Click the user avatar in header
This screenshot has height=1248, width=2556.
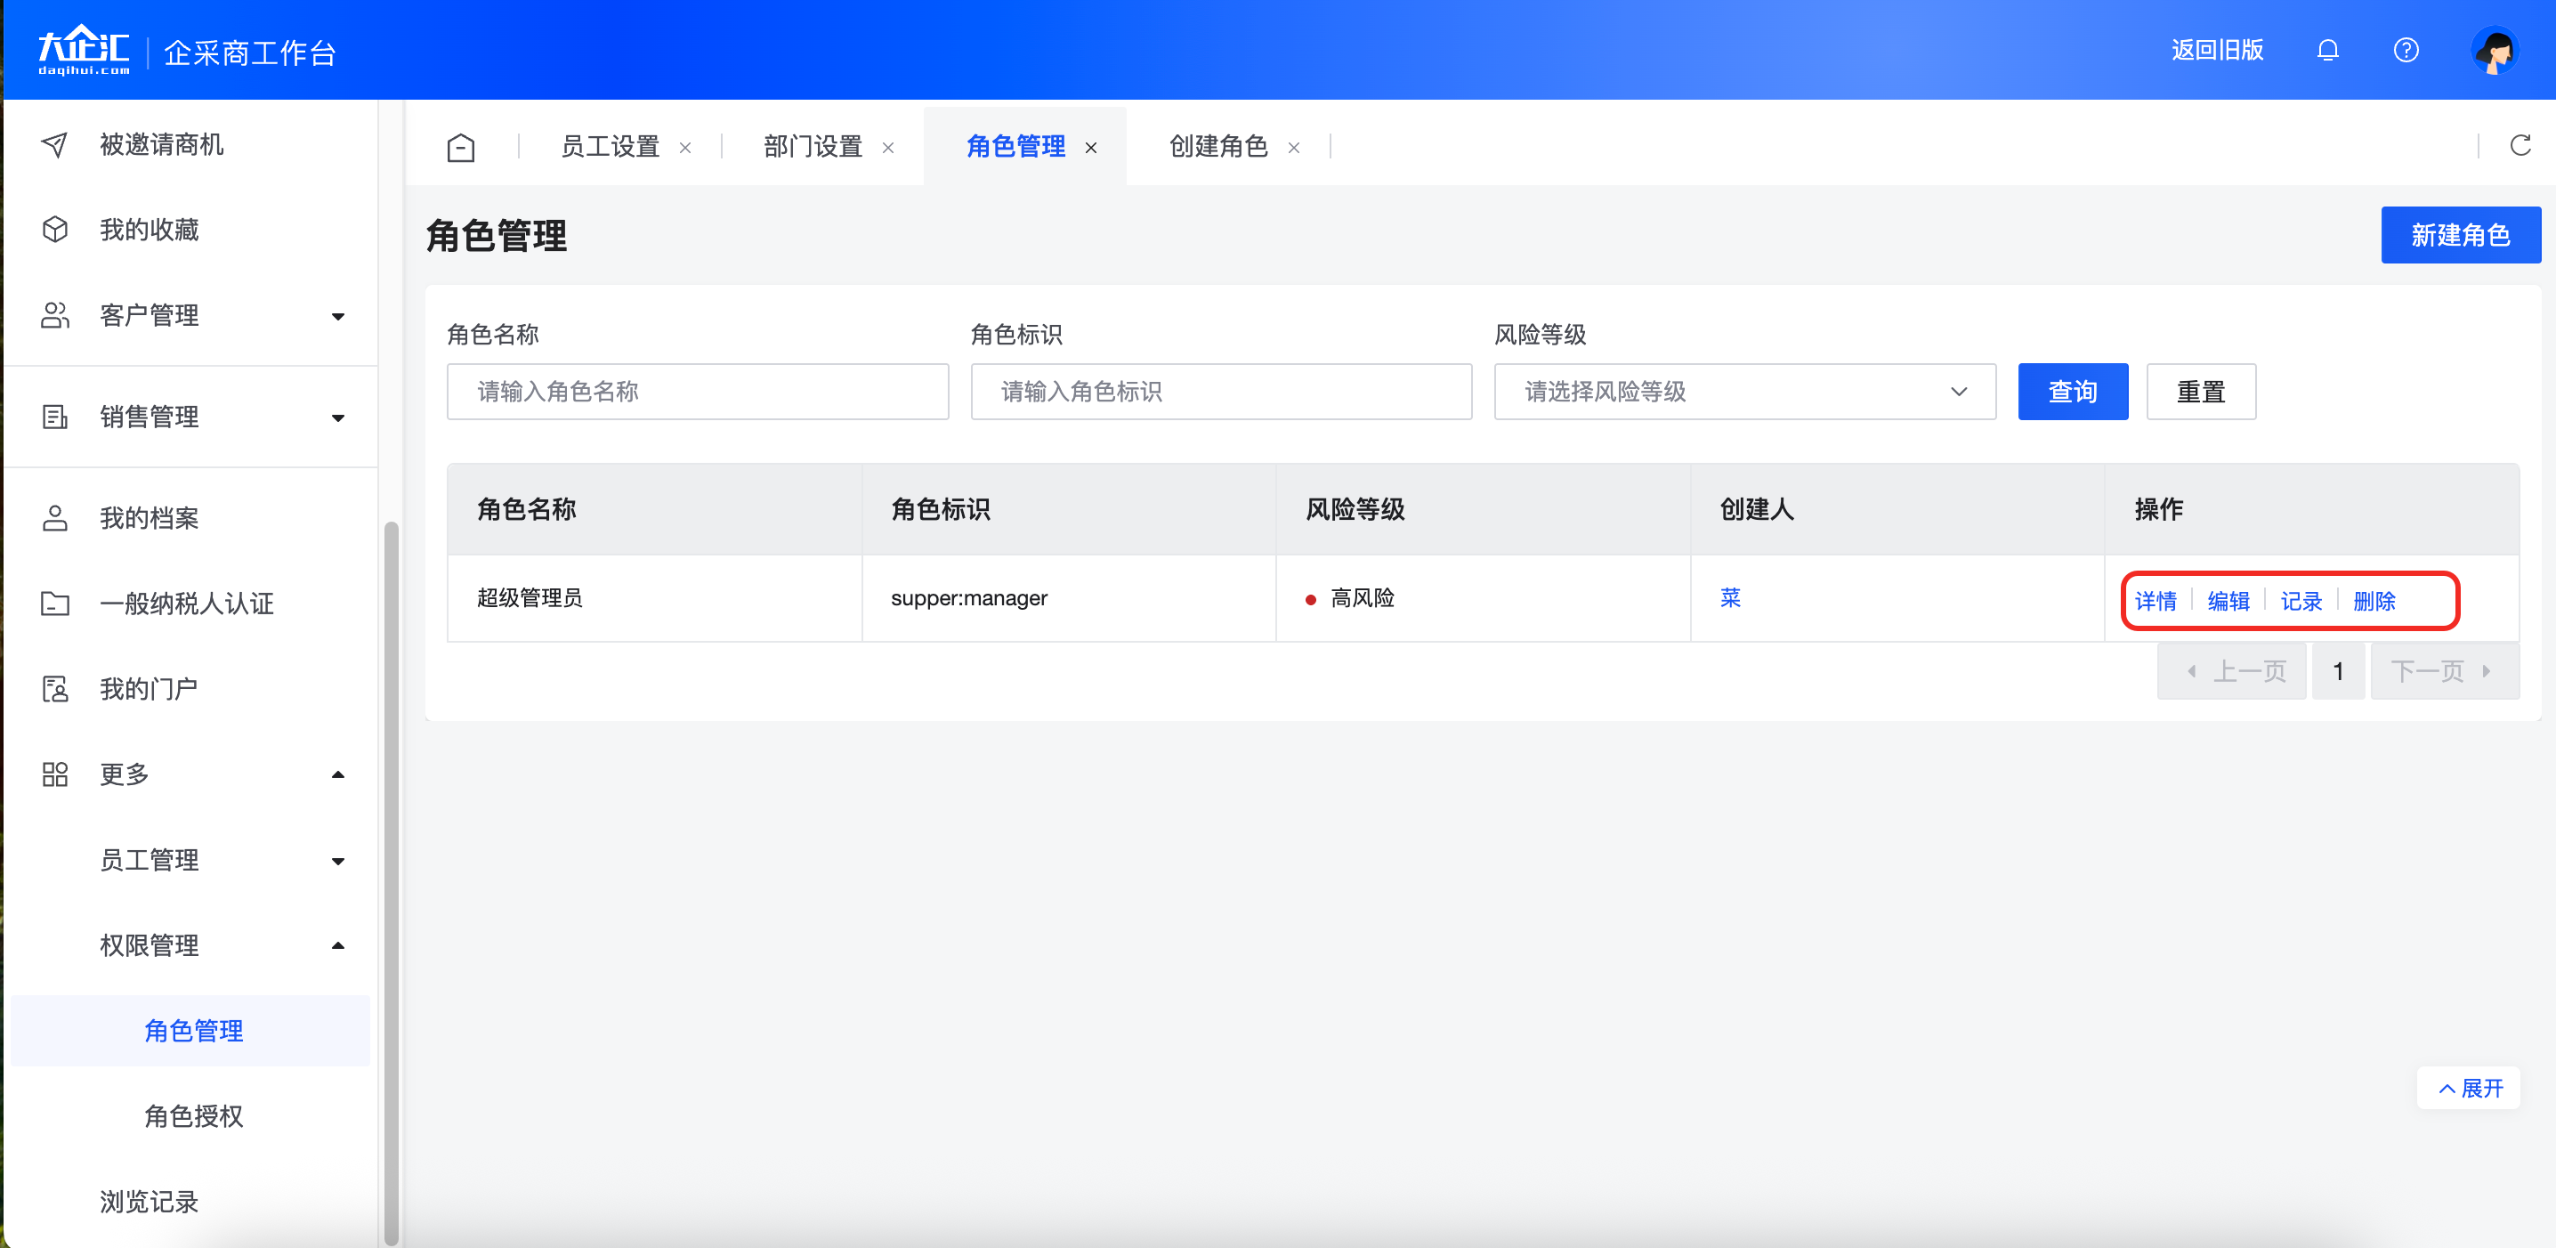point(2494,51)
